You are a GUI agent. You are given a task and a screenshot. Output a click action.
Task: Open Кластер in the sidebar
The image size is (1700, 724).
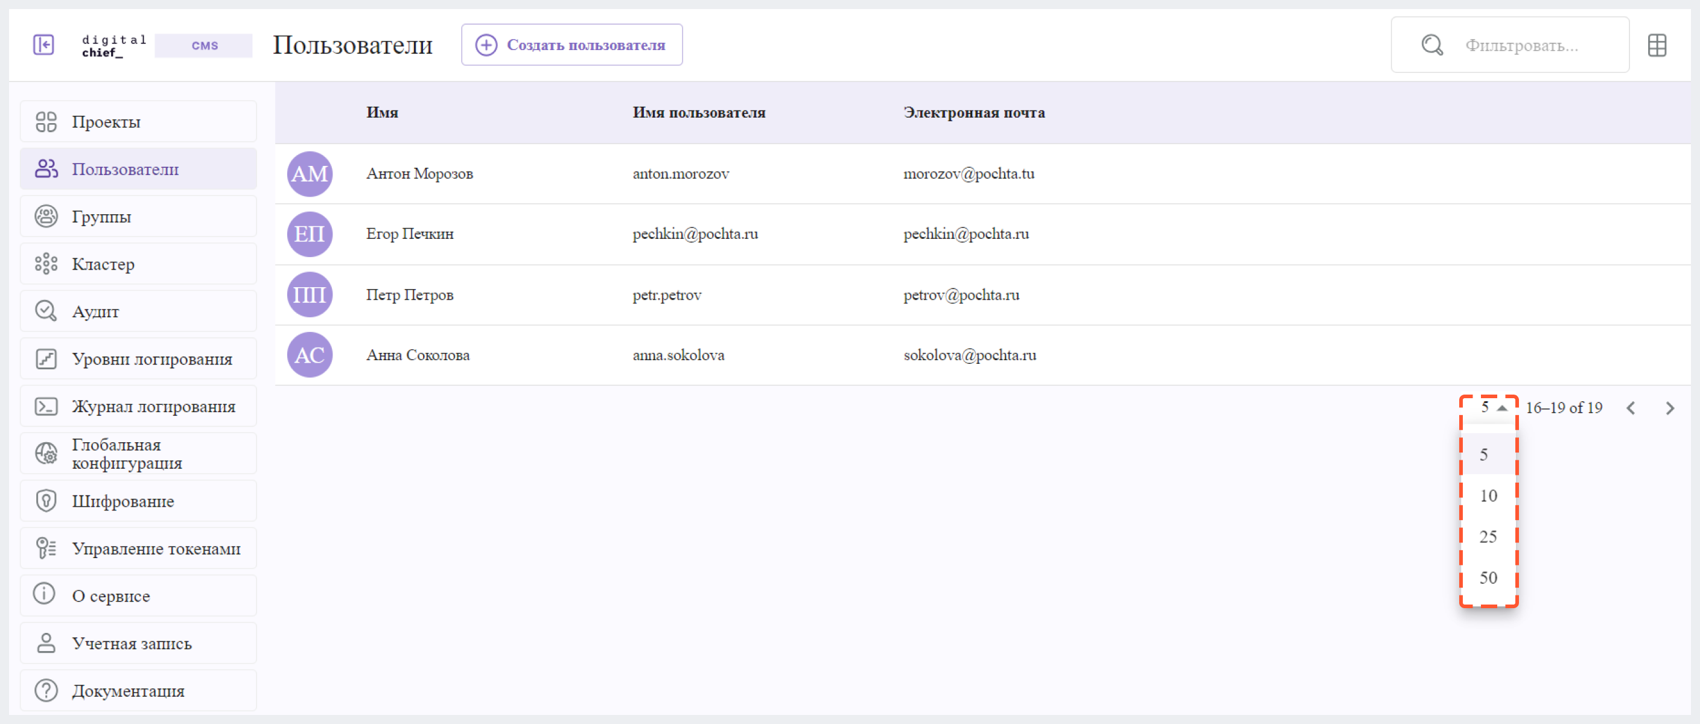tap(138, 264)
